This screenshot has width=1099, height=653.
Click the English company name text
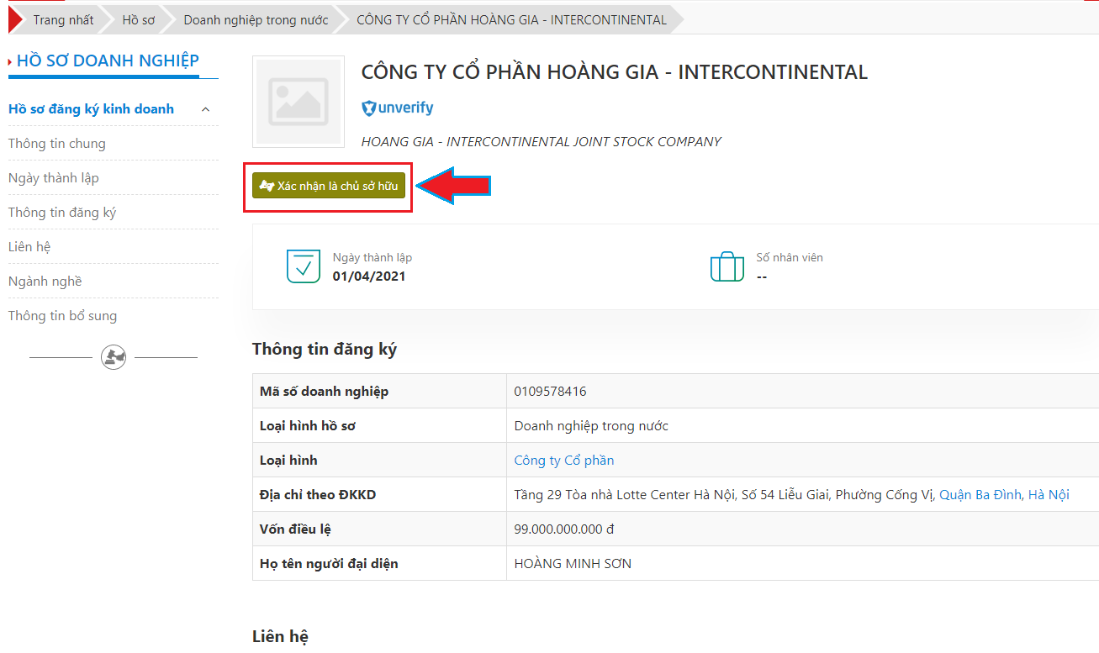pos(542,142)
